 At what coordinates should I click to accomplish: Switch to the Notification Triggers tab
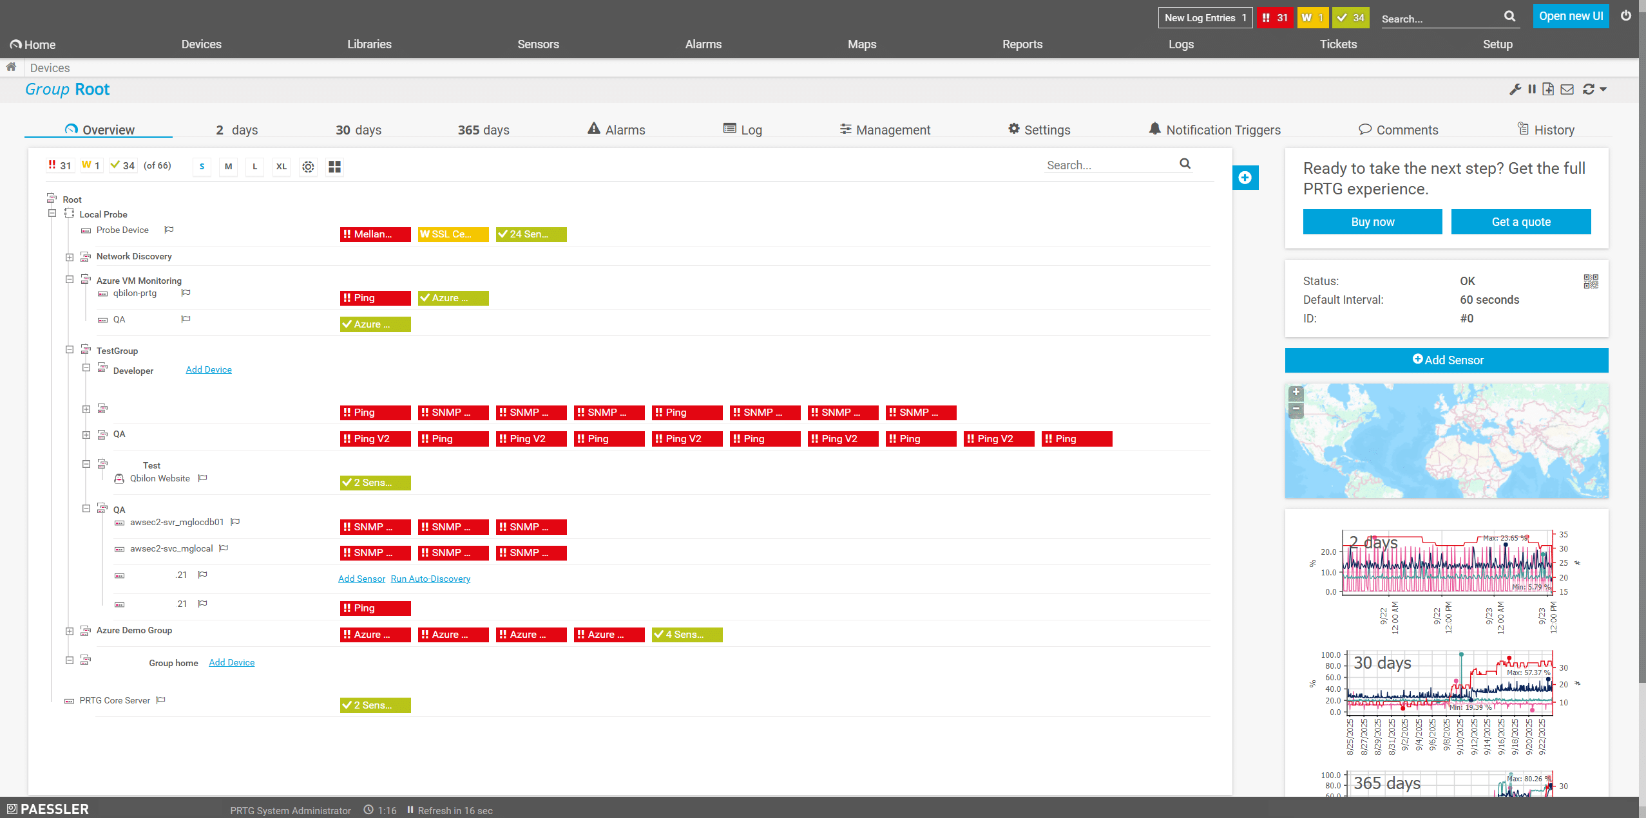tap(1214, 130)
